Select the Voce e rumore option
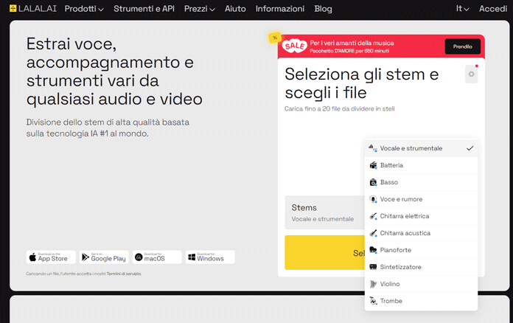 pyautogui.click(x=421, y=199)
